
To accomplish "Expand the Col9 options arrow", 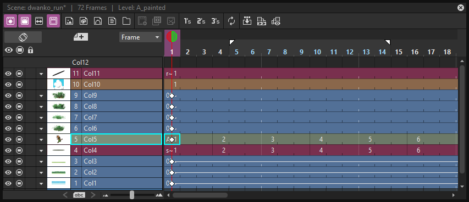I will point(41,96).
